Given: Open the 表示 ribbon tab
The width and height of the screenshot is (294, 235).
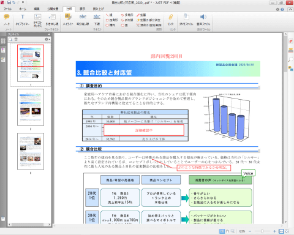Looking at the screenshot, I should [x=82, y=9].
